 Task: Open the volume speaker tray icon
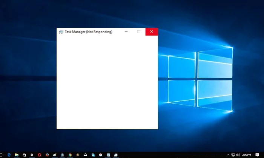point(238,155)
